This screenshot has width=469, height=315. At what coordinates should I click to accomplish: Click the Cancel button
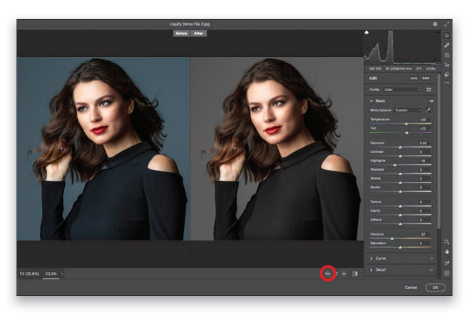click(x=411, y=287)
